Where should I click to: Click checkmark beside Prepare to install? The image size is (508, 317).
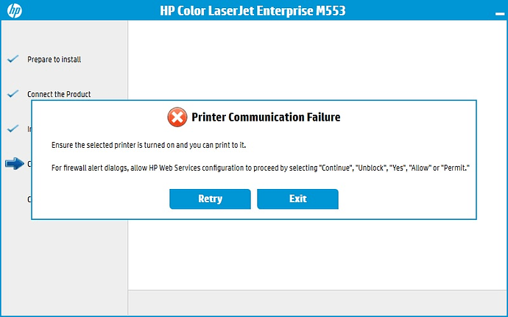(x=13, y=59)
